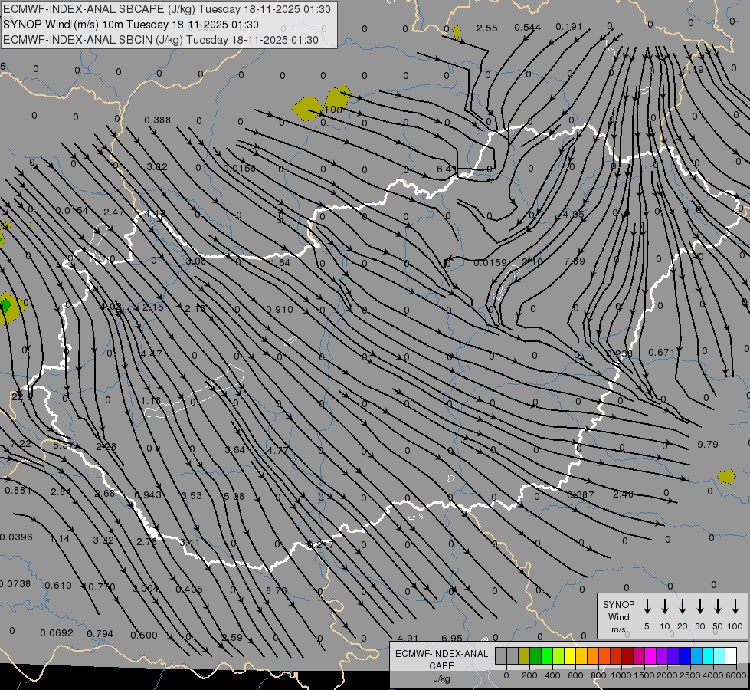Click the map value 0.943
This screenshot has width=750, height=690.
click(x=148, y=495)
